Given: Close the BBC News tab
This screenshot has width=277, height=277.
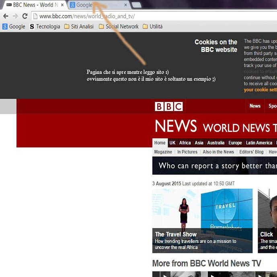Looking at the screenshot, I should point(62,5).
